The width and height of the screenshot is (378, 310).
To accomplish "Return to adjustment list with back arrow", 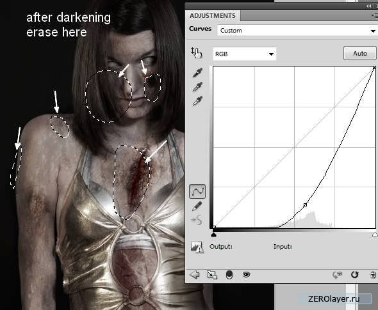I will [x=195, y=275].
